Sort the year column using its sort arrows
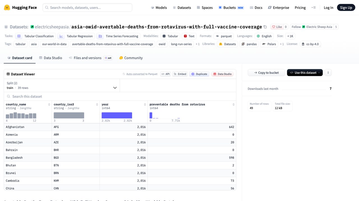This screenshot has width=359, height=201. coord(145,104)
